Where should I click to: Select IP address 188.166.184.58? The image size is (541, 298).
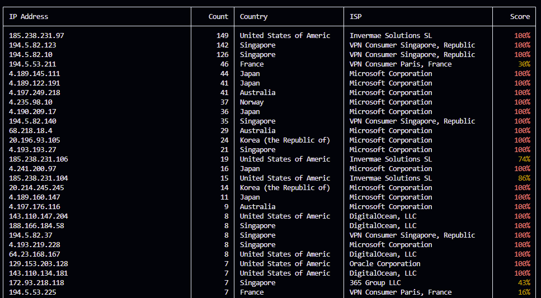(x=36, y=225)
